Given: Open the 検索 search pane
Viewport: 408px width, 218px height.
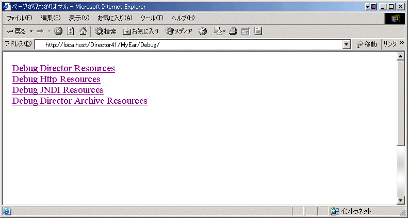Looking at the screenshot, I should (x=105, y=32).
